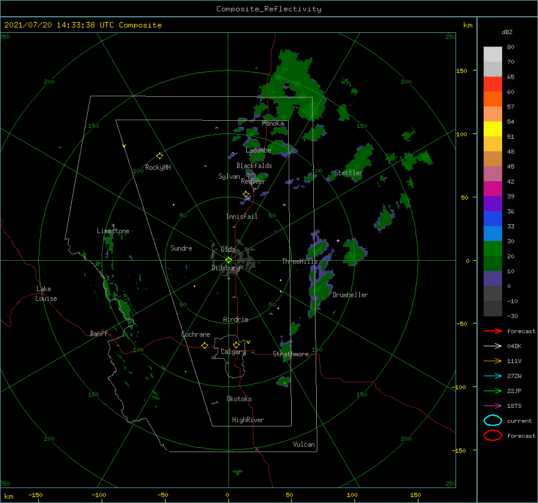Click the Lacombe city label
538x503 pixels.
(258, 150)
